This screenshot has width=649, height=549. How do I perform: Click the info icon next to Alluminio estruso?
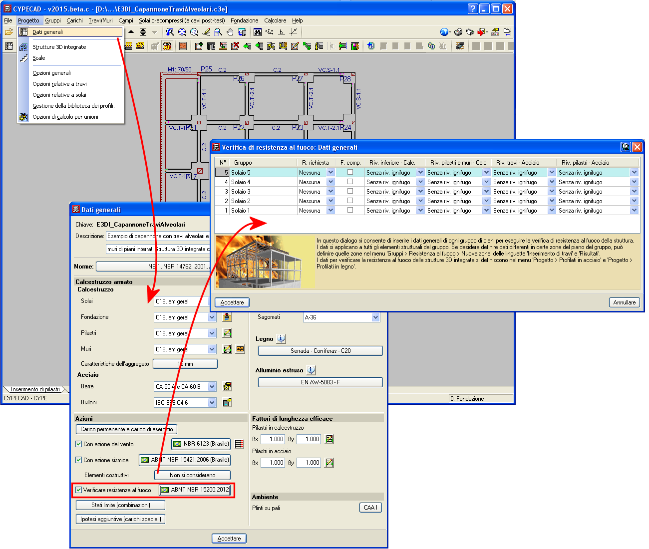coord(311,370)
